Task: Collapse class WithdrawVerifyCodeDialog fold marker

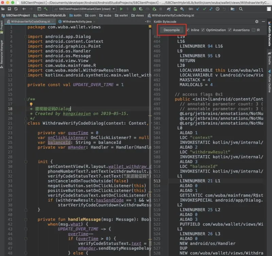Action: [x=26, y=123]
